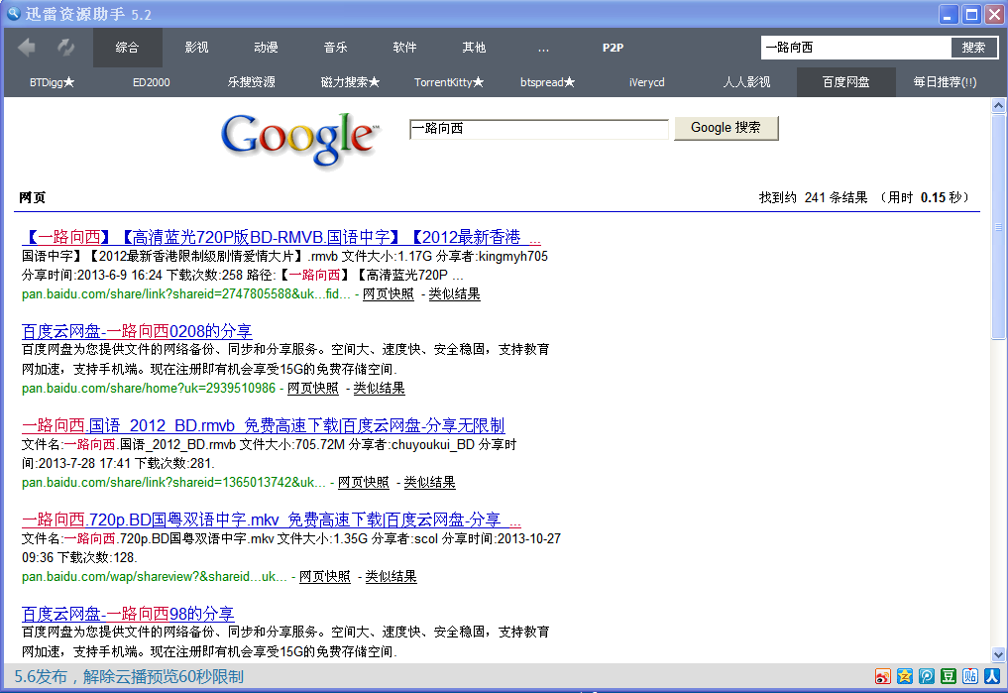This screenshot has width=1008, height=693.
Task: Open 类似结果 for uk=2939510986 result
Action: pyautogui.click(x=380, y=389)
